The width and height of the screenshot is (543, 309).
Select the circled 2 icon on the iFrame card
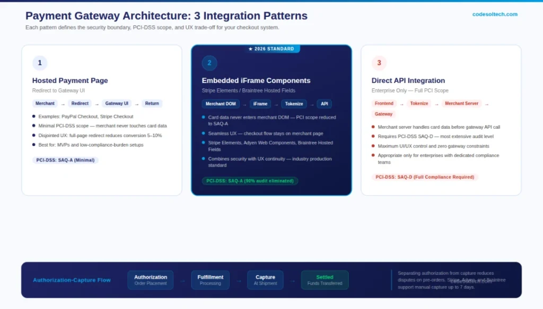click(x=209, y=62)
